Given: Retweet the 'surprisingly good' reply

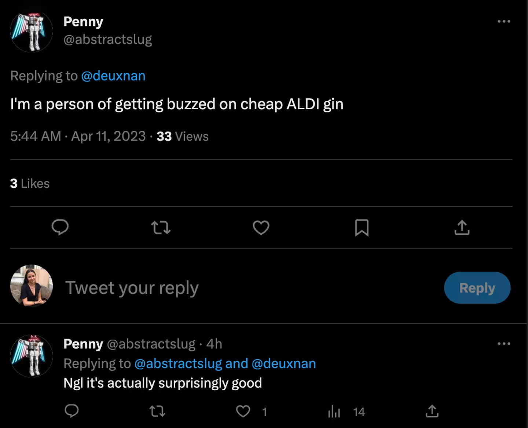Looking at the screenshot, I should coord(158,411).
